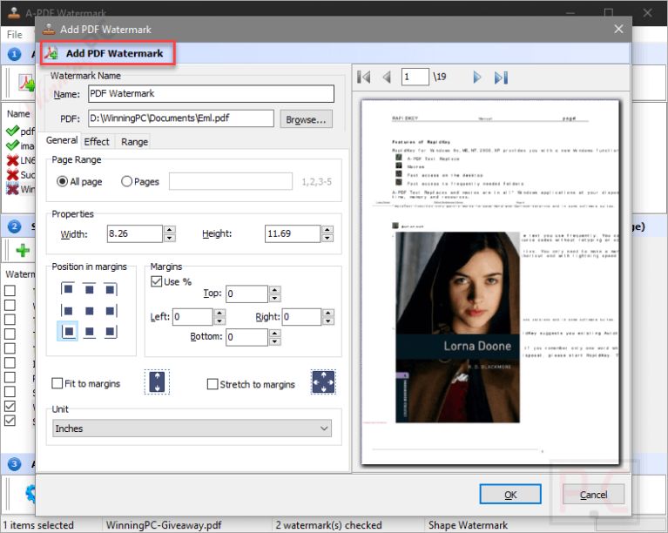Decrease Right margin with down arrow
The height and width of the screenshot is (533, 668).
click(x=328, y=321)
